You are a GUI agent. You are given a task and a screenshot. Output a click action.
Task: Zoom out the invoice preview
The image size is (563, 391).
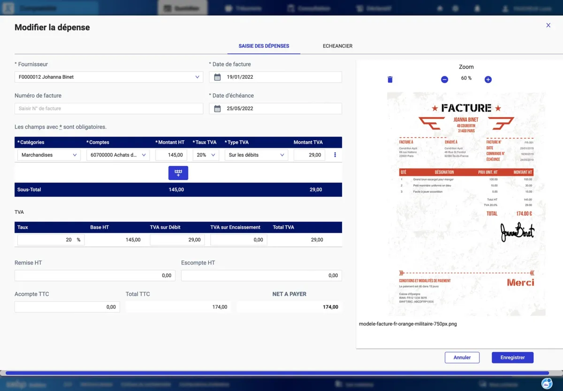[x=445, y=80]
